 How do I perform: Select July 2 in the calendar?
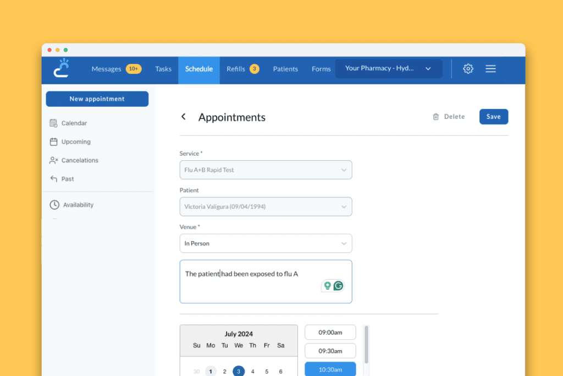tap(224, 372)
